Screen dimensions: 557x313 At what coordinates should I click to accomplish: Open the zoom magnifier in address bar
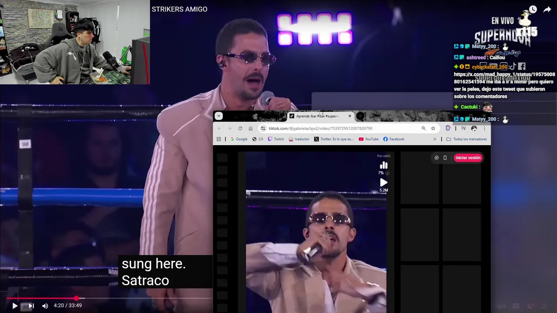pyautogui.click(x=423, y=128)
